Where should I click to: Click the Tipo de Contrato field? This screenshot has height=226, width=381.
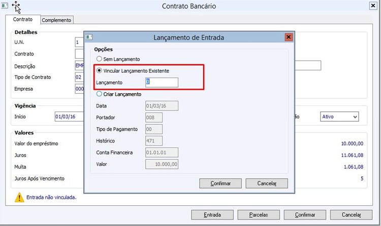point(79,77)
